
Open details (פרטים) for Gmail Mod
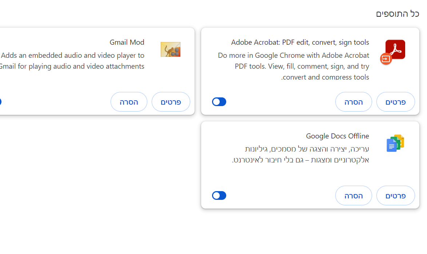[x=171, y=102]
